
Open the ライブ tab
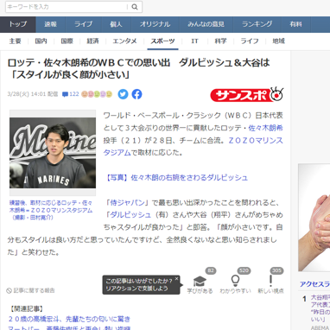(x=83, y=24)
